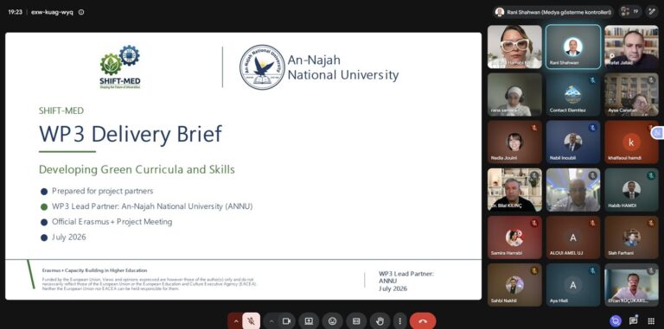Click the WP3 Delivery Brief slide title
Screen dimensions: 664x329
(x=131, y=134)
